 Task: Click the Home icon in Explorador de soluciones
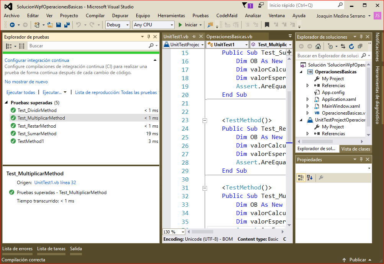(318, 46)
